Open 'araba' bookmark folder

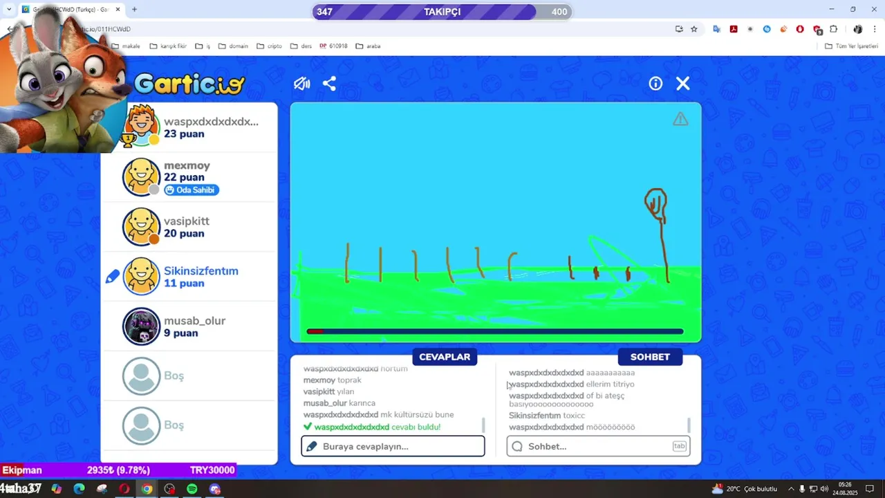[x=368, y=46]
